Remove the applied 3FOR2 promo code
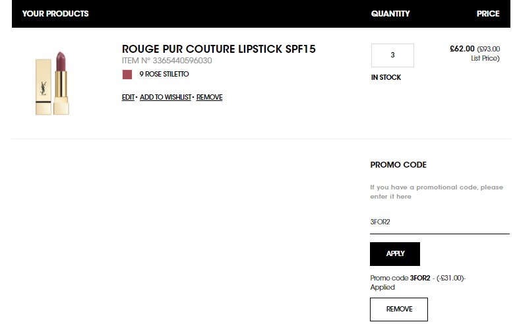 [x=398, y=309]
